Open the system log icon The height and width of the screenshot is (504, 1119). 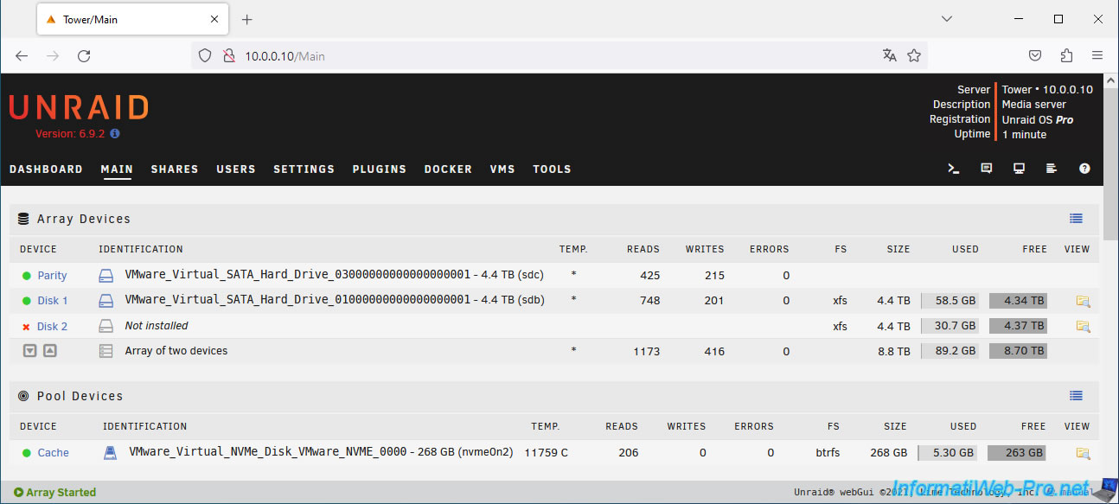click(1052, 169)
